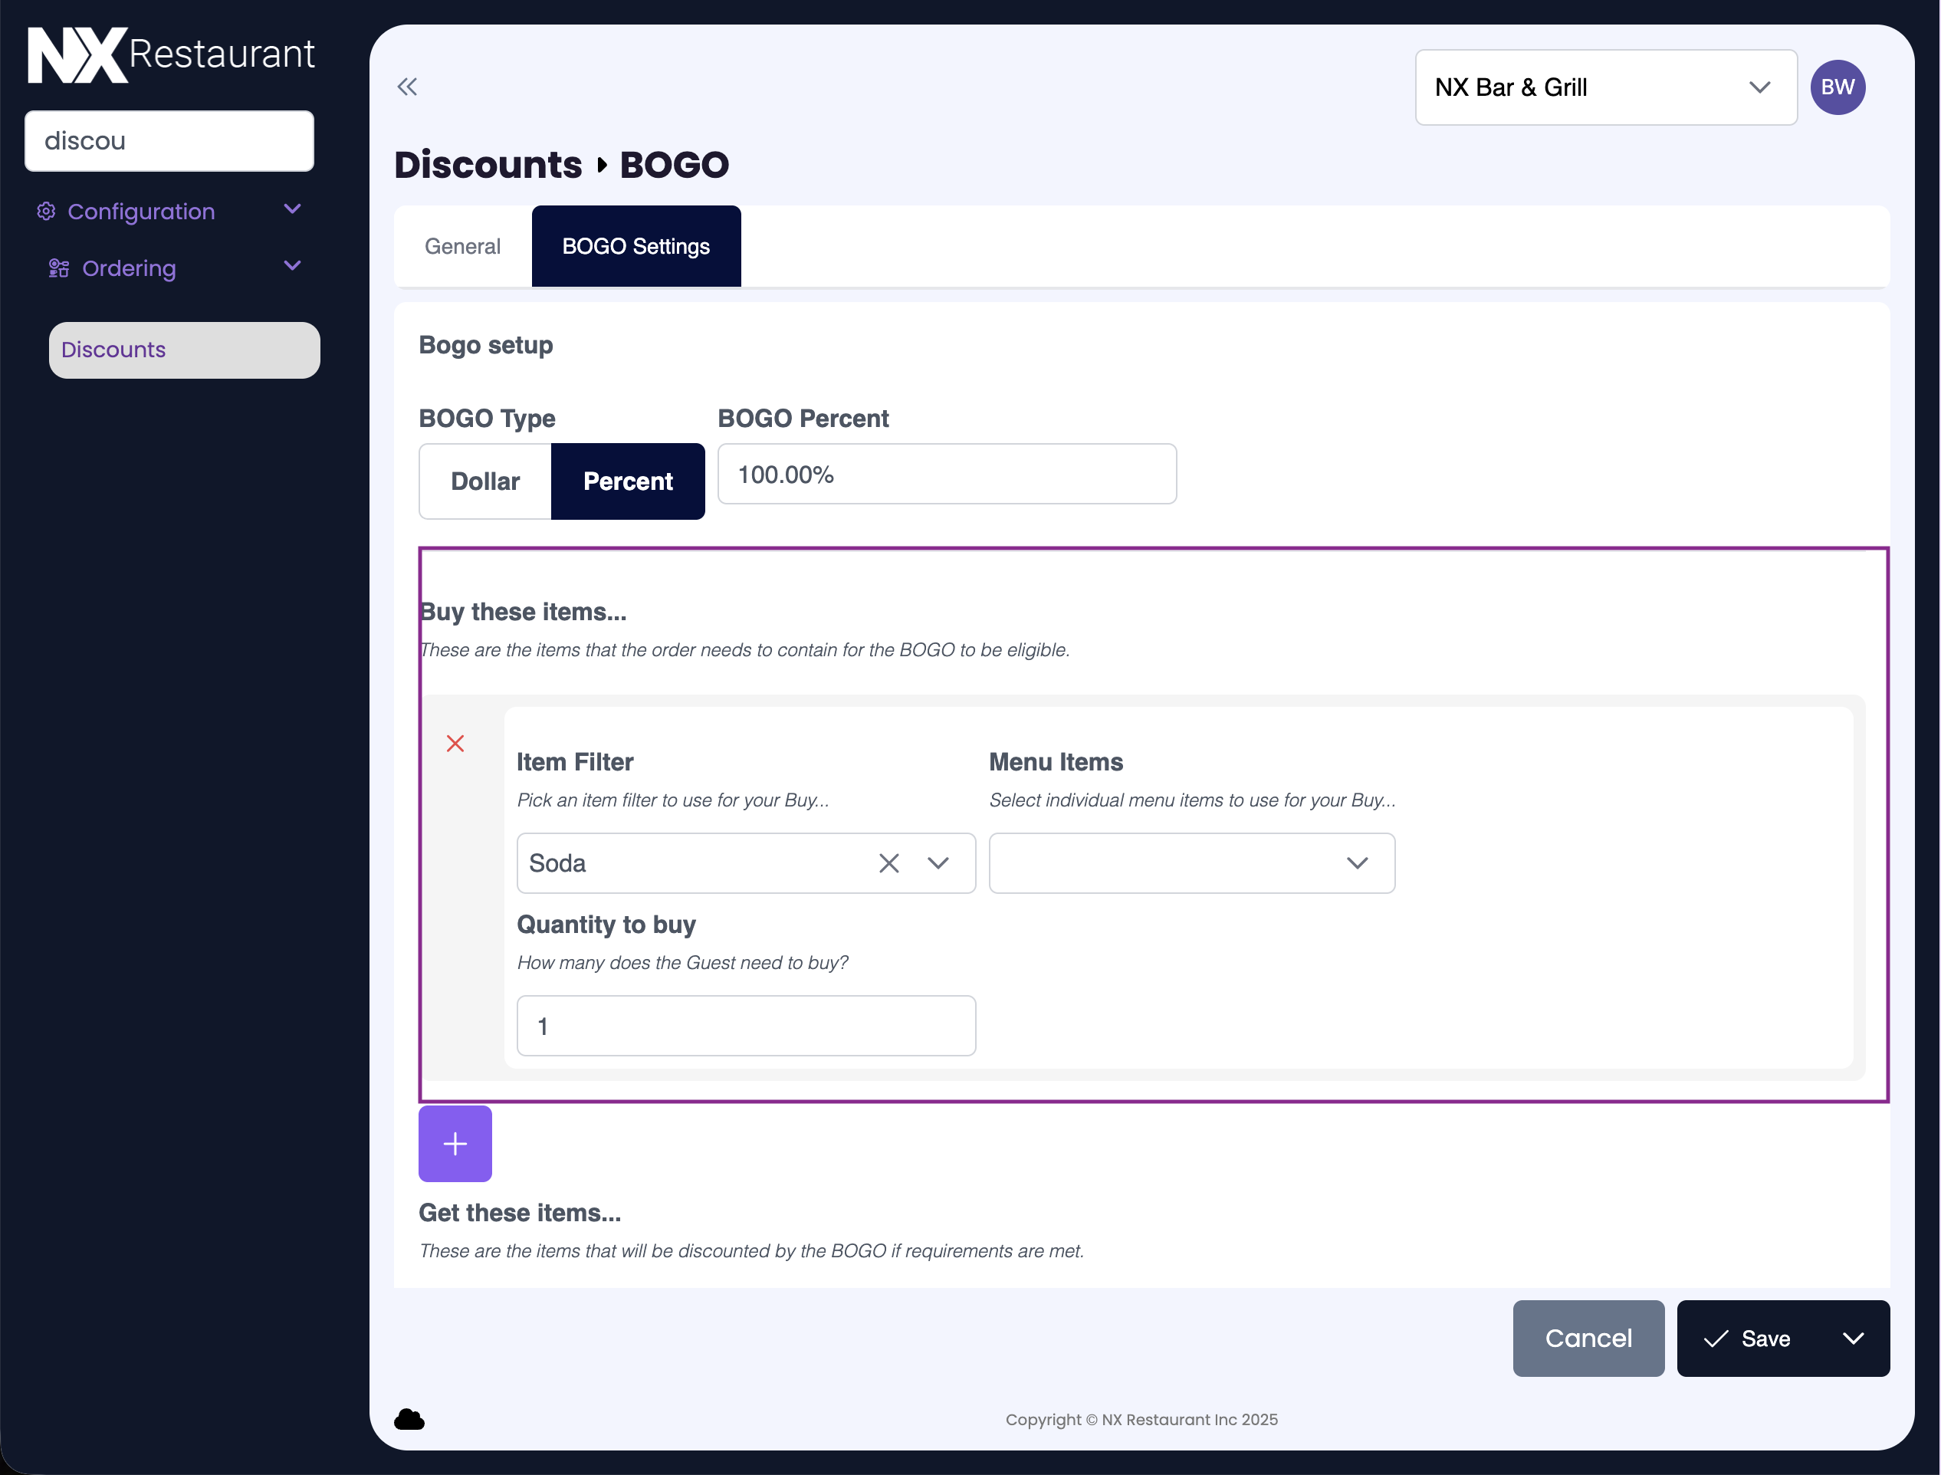Click the NX Restaurant logo
This screenshot has height=1475, width=1941.
[171, 54]
